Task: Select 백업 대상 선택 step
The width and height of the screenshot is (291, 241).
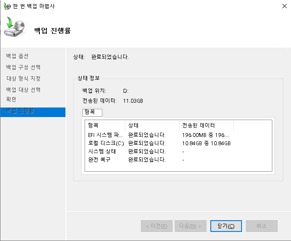Action: (x=23, y=90)
